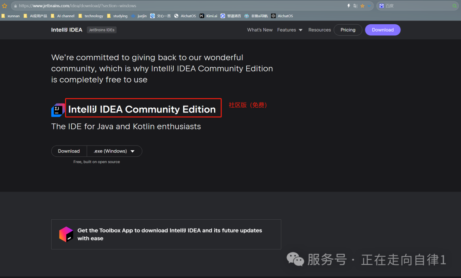The width and height of the screenshot is (461, 278).
Task: Expand the blue address bar dropdown chevron
Action: tap(369, 6)
